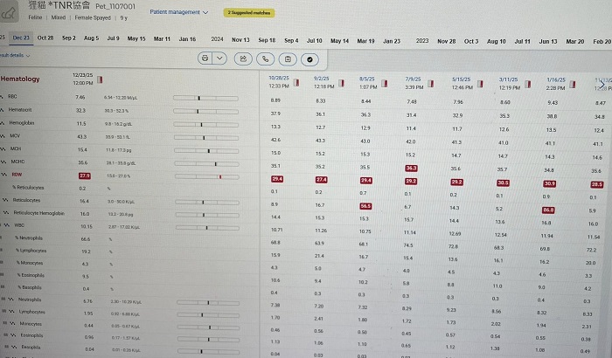Click sample tube icon beside 12/23/25 result
This screenshot has height=358, width=612.
(x=101, y=79)
